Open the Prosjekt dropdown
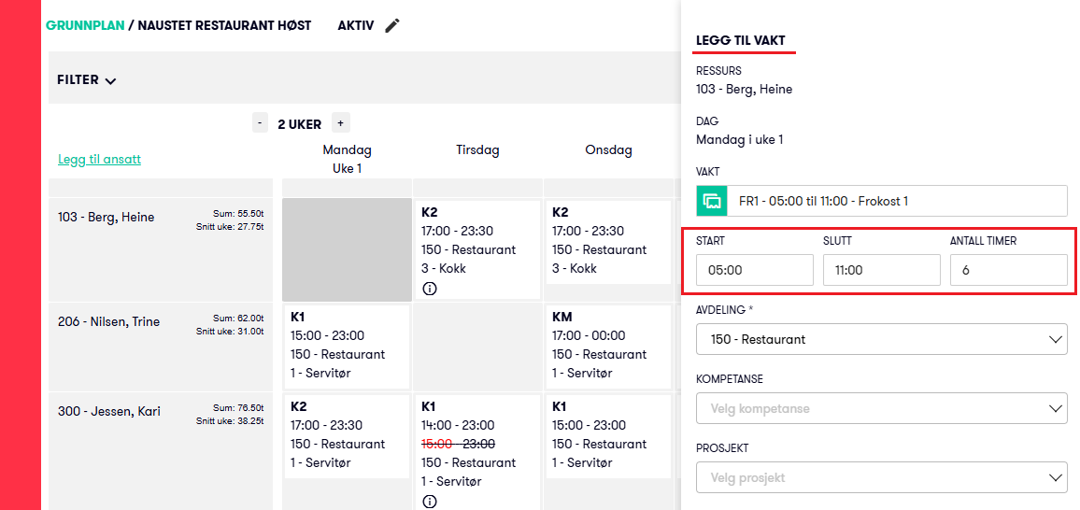 881,477
